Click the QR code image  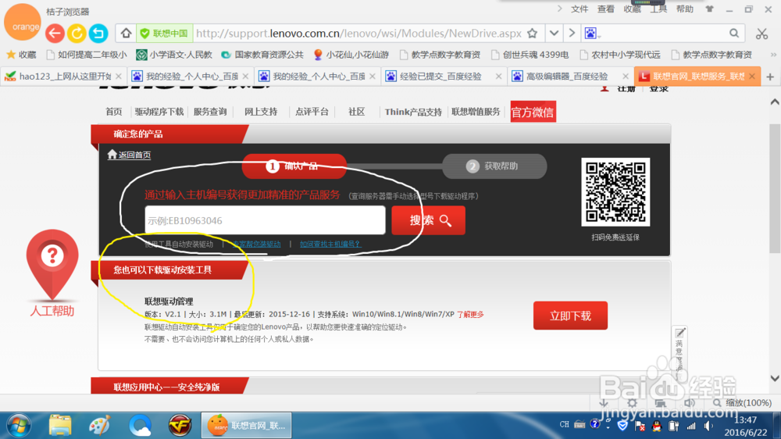(615, 192)
